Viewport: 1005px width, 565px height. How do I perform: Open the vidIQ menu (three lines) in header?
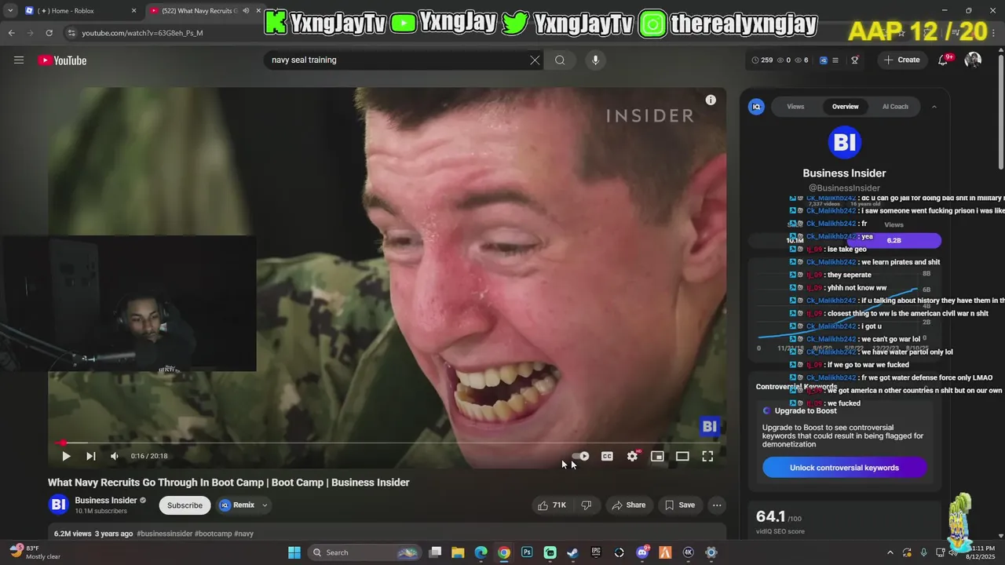pyautogui.click(x=835, y=60)
